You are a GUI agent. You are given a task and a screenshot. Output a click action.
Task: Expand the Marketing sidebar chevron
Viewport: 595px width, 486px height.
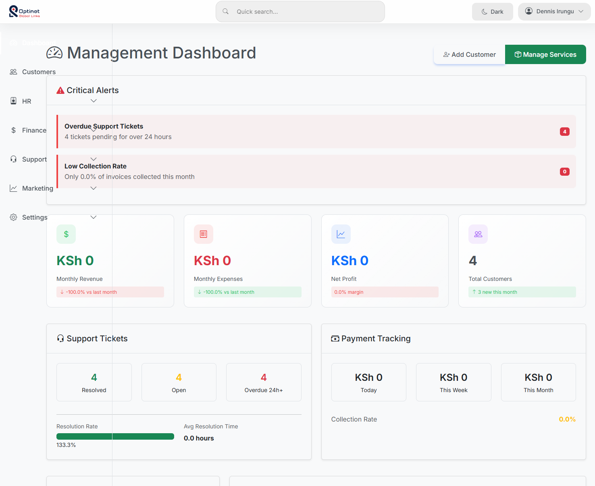point(94,188)
